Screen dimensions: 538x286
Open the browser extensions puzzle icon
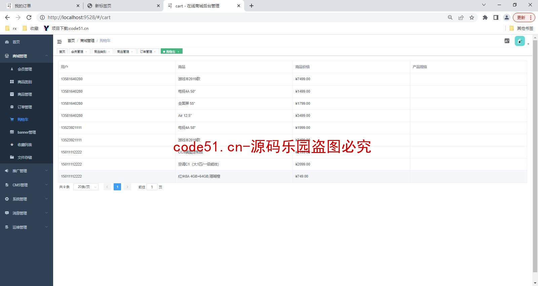coord(485,17)
